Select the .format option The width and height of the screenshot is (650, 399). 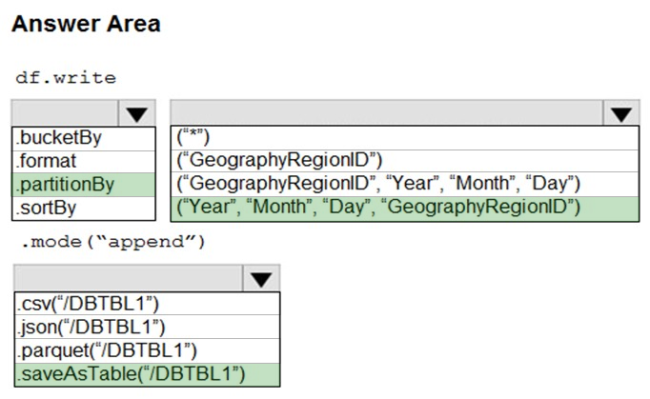[84, 162]
